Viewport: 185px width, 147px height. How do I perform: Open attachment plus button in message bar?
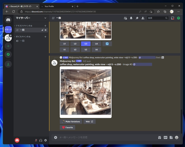click(55, 137)
